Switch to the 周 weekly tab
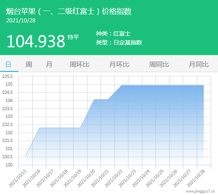The width and height of the screenshot is (218, 195). pos(29,64)
